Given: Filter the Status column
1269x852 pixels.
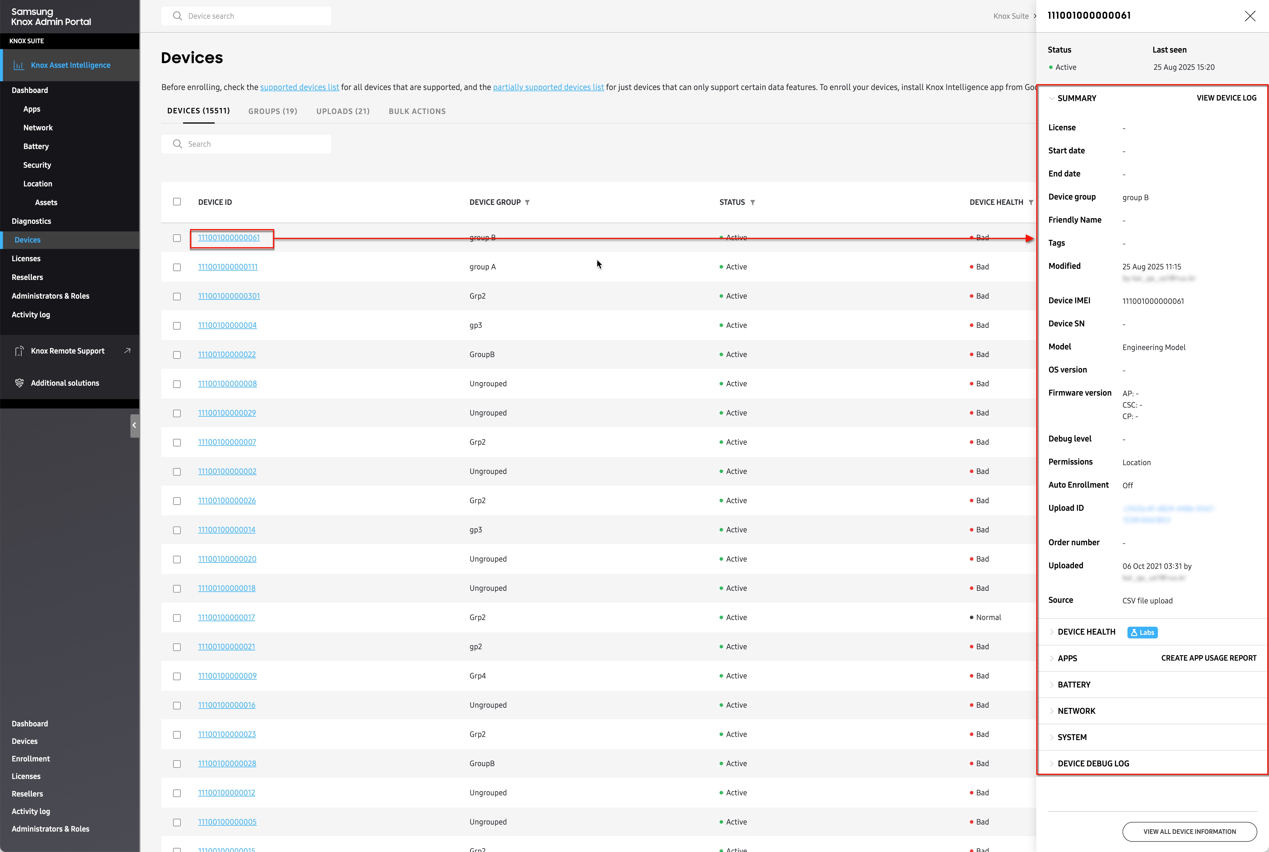Looking at the screenshot, I should 753,203.
